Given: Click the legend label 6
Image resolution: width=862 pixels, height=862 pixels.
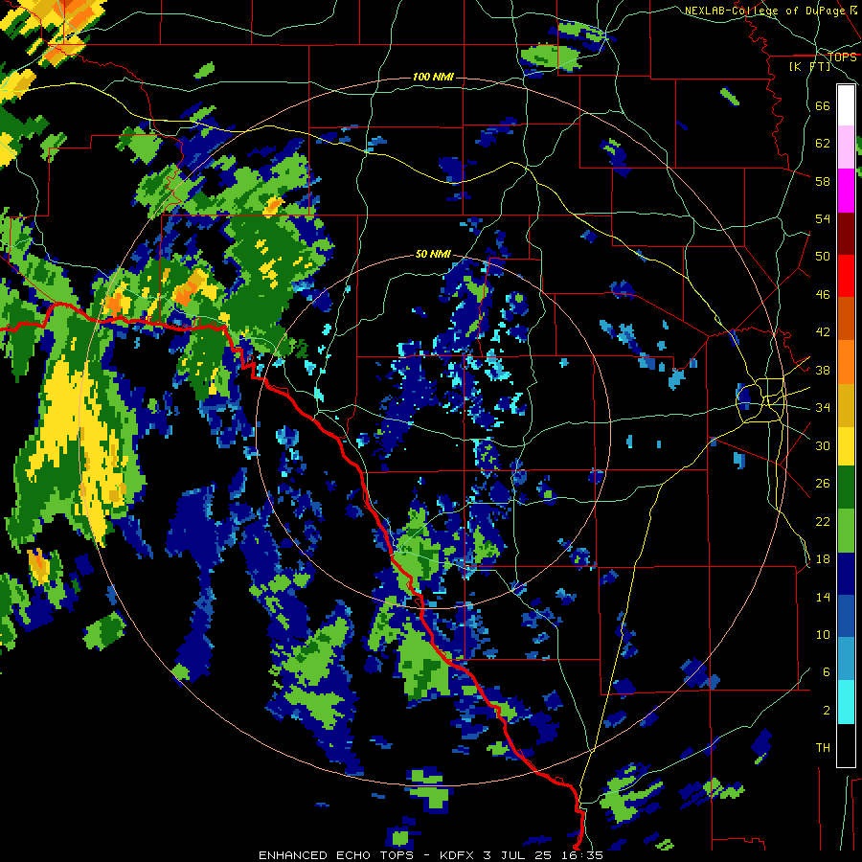Looking at the screenshot, I should pyautogui.click(x=826, y=672).
